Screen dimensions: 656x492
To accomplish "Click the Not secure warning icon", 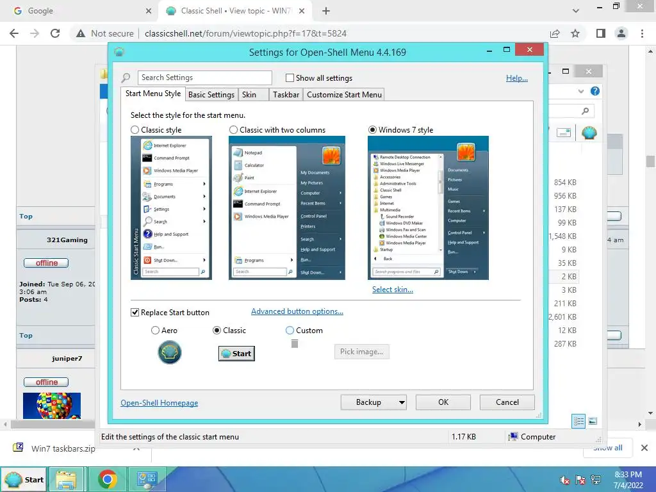I will (81, 33).
